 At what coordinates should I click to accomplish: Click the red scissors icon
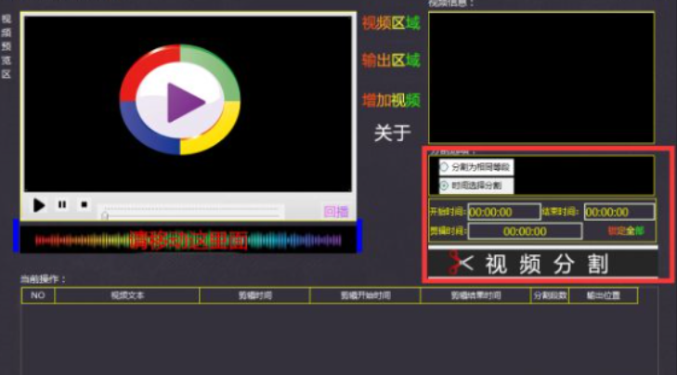pos(457,264)
